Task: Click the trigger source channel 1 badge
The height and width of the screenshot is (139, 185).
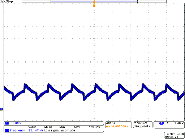Action: point(162,123)
